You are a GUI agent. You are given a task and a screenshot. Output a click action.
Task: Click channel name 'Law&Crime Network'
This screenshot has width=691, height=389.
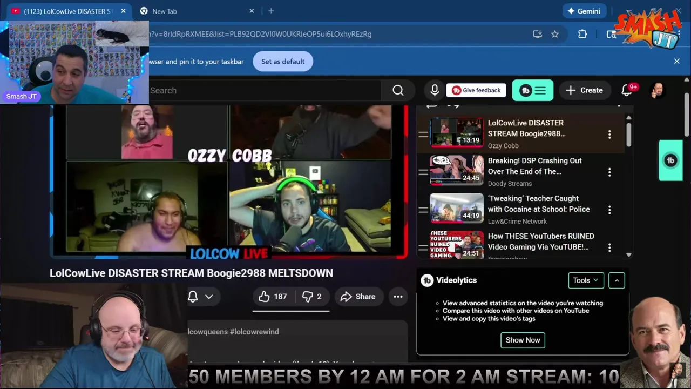[x=517, y=222]
